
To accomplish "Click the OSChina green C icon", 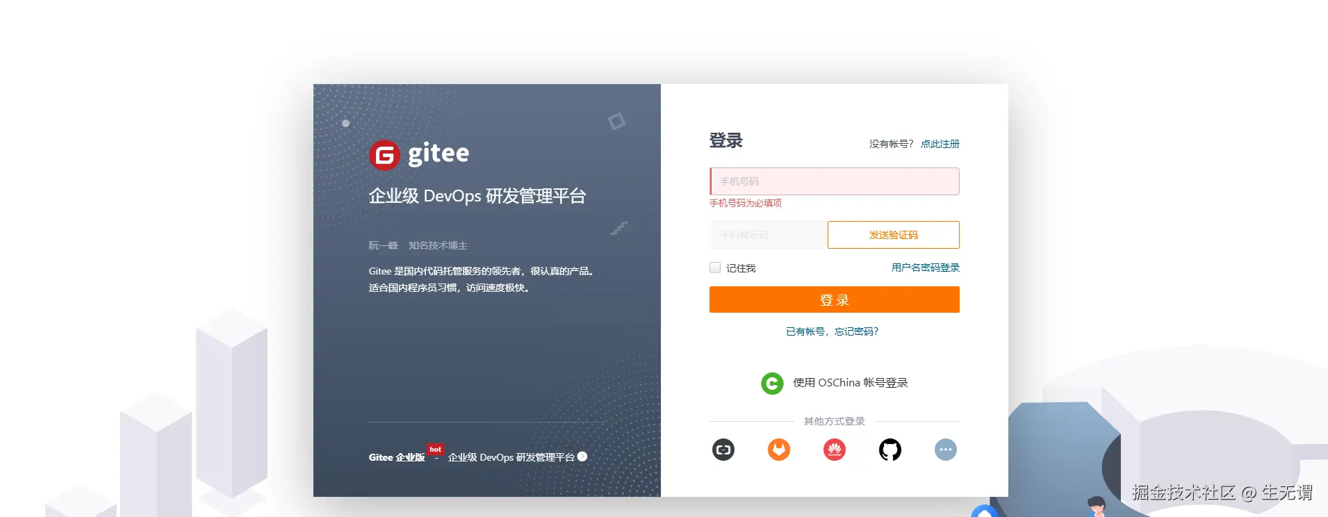I will coord(772,383).
